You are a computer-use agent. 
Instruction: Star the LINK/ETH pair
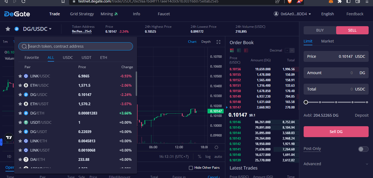20,141
